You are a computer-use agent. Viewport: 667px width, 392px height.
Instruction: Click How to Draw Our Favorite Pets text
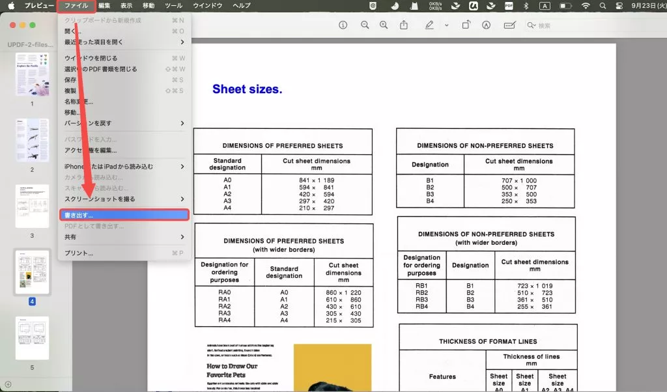pyautogui.click(x=233, y=371)
